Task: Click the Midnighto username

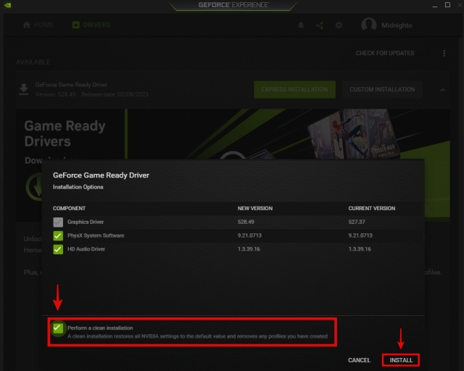Action: (397, 25)
